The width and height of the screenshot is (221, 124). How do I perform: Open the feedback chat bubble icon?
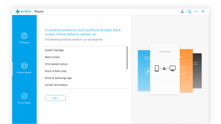pos(189,12)
